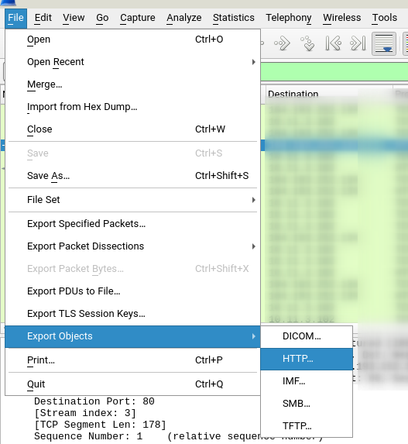Image resolution: width=408 pixels, height=444 pixels.
Task: Choose Open from the File menu
Action: point(132,40)
